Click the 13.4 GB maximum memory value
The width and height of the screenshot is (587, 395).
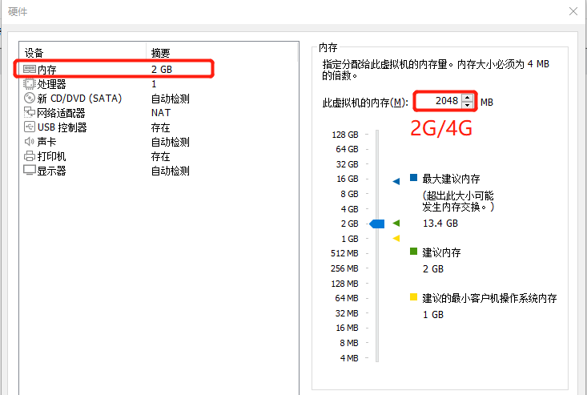[x=440, y=224]
